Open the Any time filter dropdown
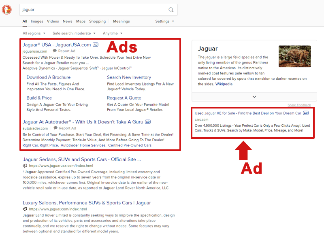Screen dimensions: 324x236 (112, 33)
